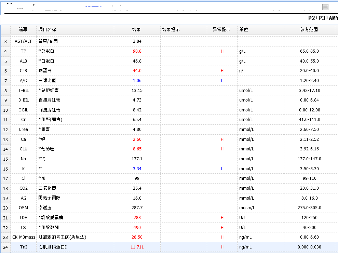Click the CK-MBmass abbreviation cell
The height and width of the screenshot is (256, 338).
pos(23,237)
